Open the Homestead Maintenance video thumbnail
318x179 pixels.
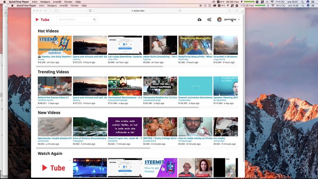(125, 86)
